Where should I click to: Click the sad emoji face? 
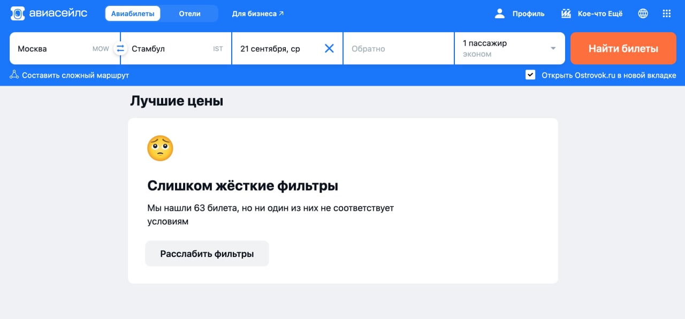click(x=160, y=148)
